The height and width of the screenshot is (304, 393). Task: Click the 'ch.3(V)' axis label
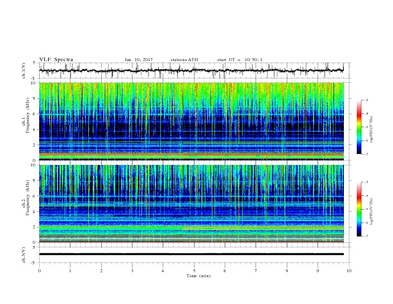click(24, 255)
